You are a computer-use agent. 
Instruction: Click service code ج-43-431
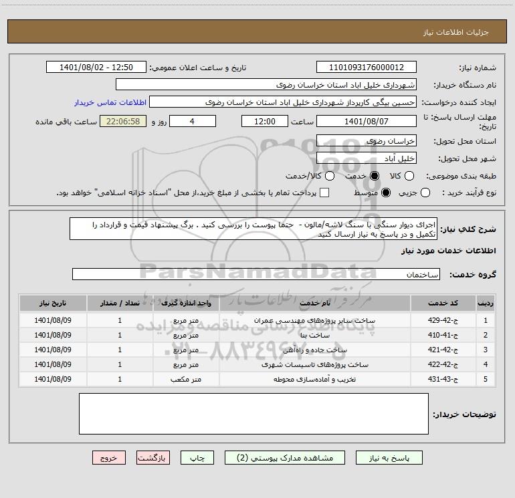click(443, 379)
